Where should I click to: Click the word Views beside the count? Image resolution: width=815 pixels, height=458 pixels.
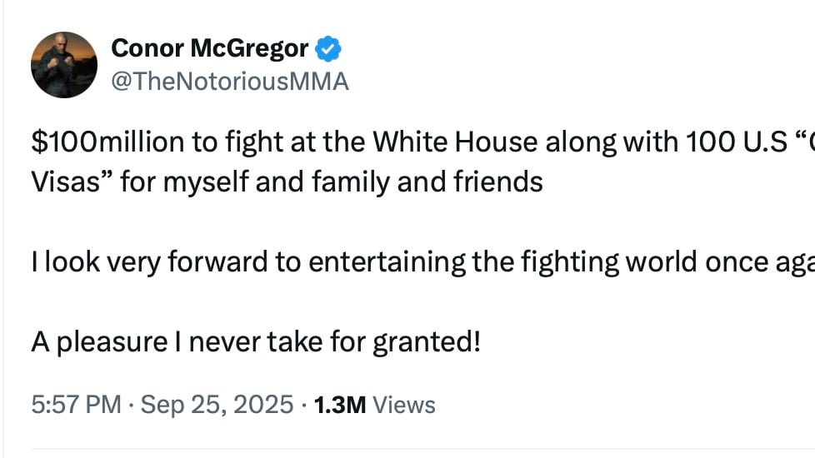coord(404,406)
